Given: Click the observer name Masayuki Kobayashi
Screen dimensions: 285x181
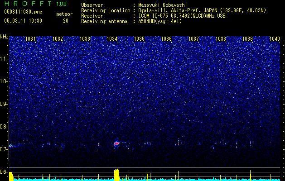Looking at the screenshot, I should (163, 5).
